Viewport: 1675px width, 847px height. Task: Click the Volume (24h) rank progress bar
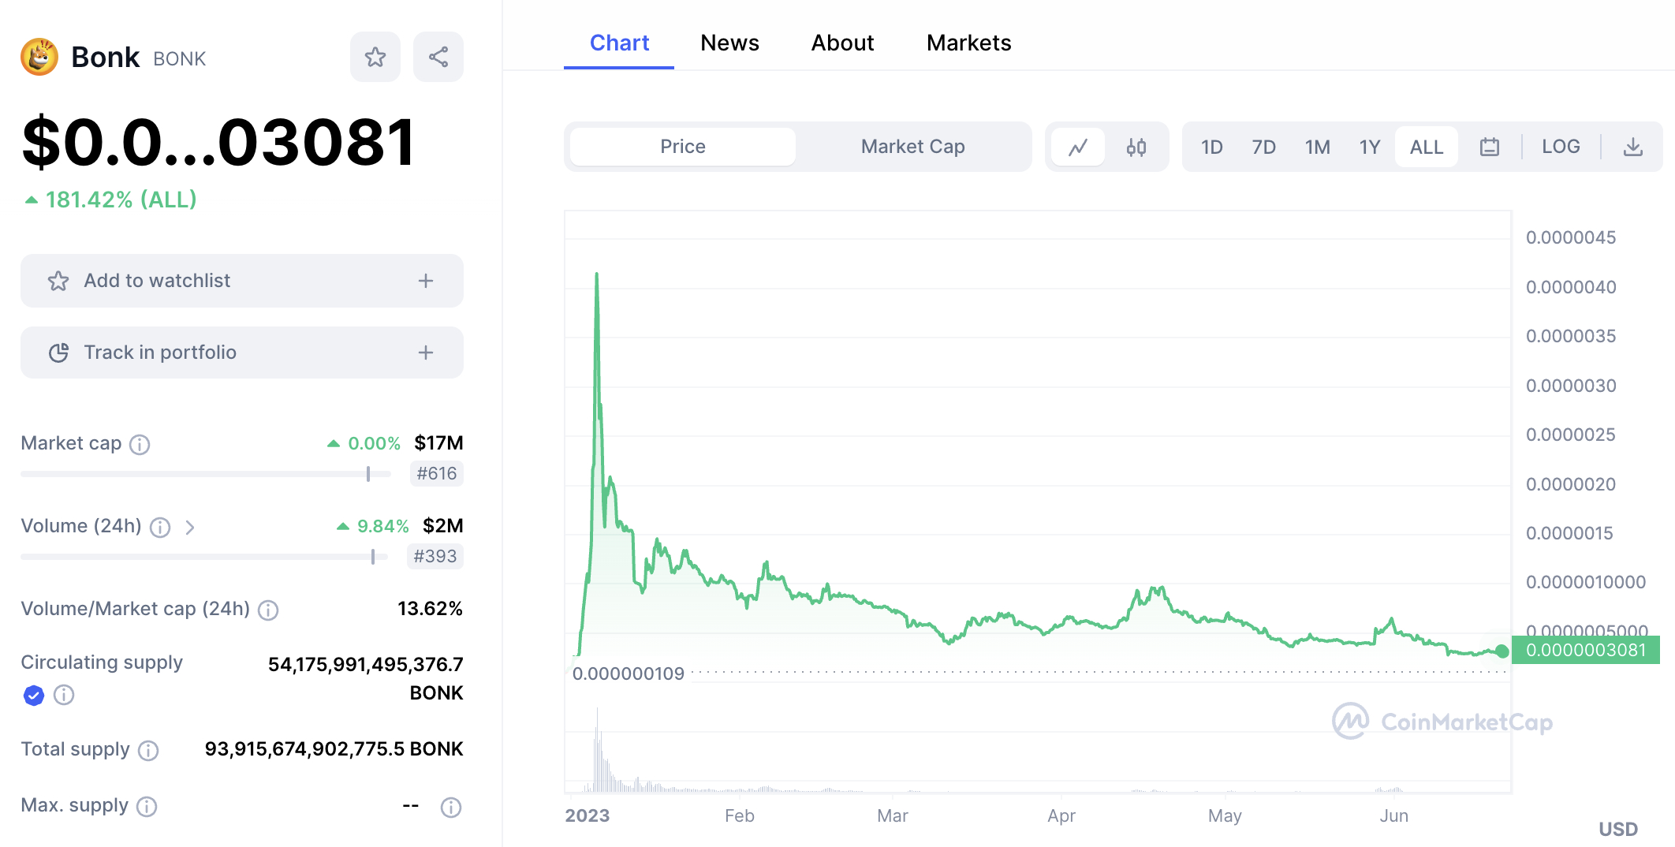pyautogui.click(x=204, y=557)
